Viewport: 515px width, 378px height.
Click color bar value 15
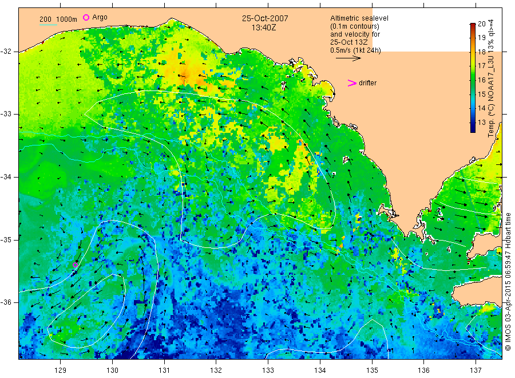[481, 94]
